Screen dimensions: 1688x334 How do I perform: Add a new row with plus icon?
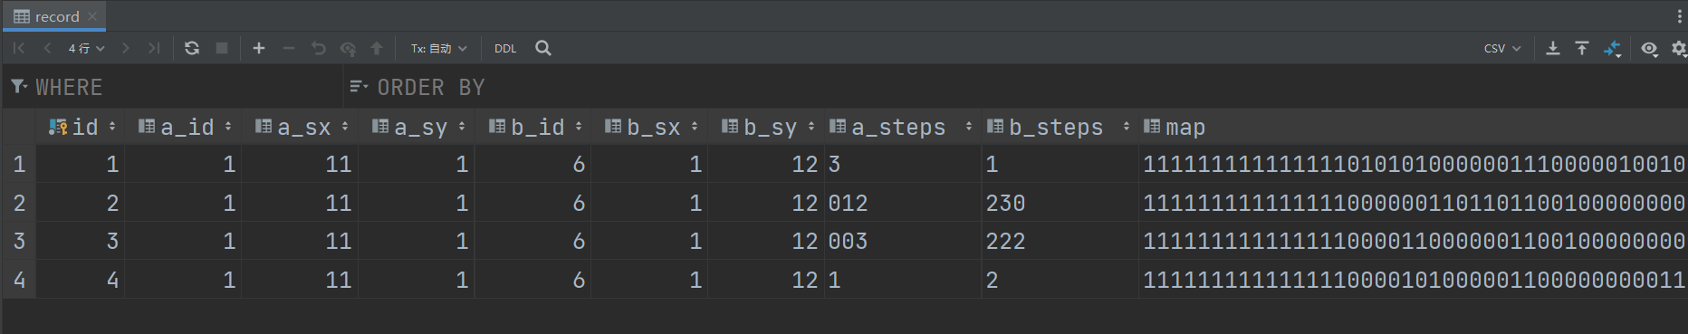pyautogui.click(x=259, y=48)
